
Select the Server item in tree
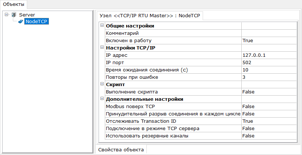(x=27, y=15)
